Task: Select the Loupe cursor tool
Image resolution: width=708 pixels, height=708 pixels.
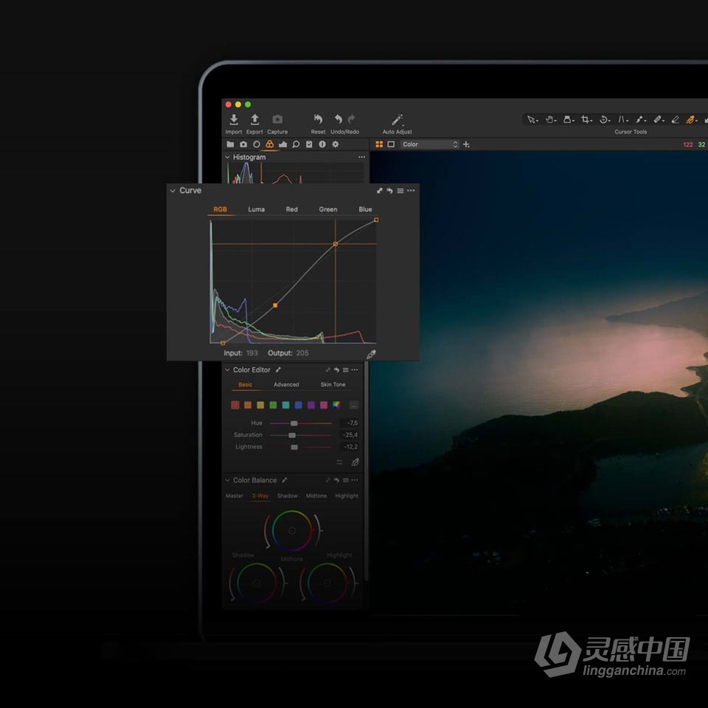Action: point(568,119)
